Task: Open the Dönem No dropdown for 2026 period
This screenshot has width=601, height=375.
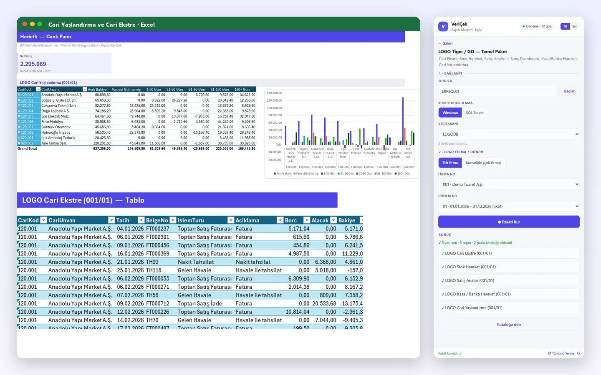Action: coord(509,206)
